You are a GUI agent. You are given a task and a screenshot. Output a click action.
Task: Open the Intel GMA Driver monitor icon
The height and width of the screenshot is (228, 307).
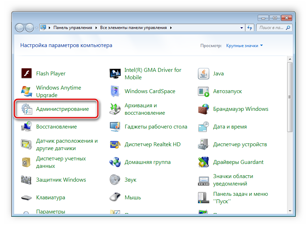tap(115, 74)
